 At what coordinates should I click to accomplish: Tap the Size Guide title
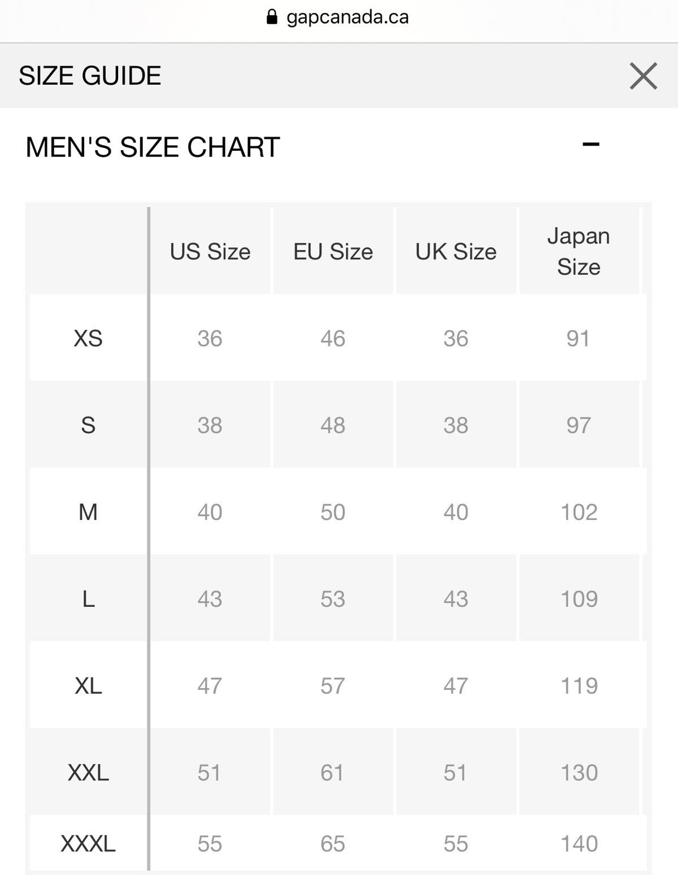[90, 76]
